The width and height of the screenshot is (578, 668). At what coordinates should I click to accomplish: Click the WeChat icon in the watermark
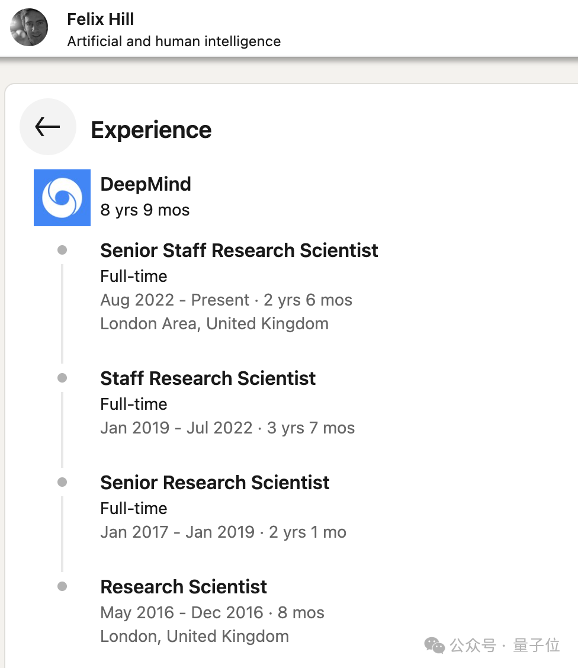(x=435, y=645)
